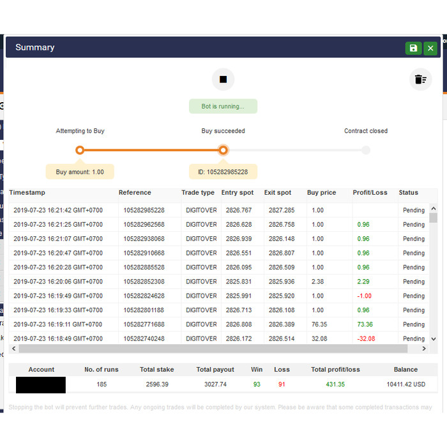Click the trash icon to clear the log
Screen dimensions: 447x447
click(x=420, y=80)
